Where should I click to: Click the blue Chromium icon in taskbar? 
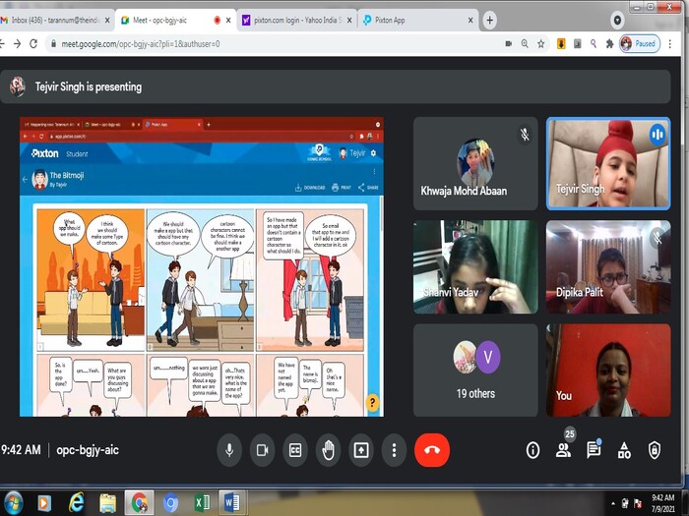(170, 503)
